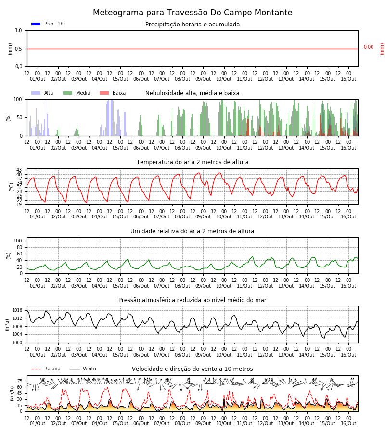Screen dimensions: 385x433
Task: Click the Pressão atmosférica reduzida chart title
Action: pyautogui.click(x=192, y=300)
